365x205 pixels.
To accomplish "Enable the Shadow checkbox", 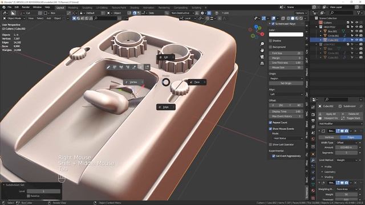I will [x=270, y=40].
